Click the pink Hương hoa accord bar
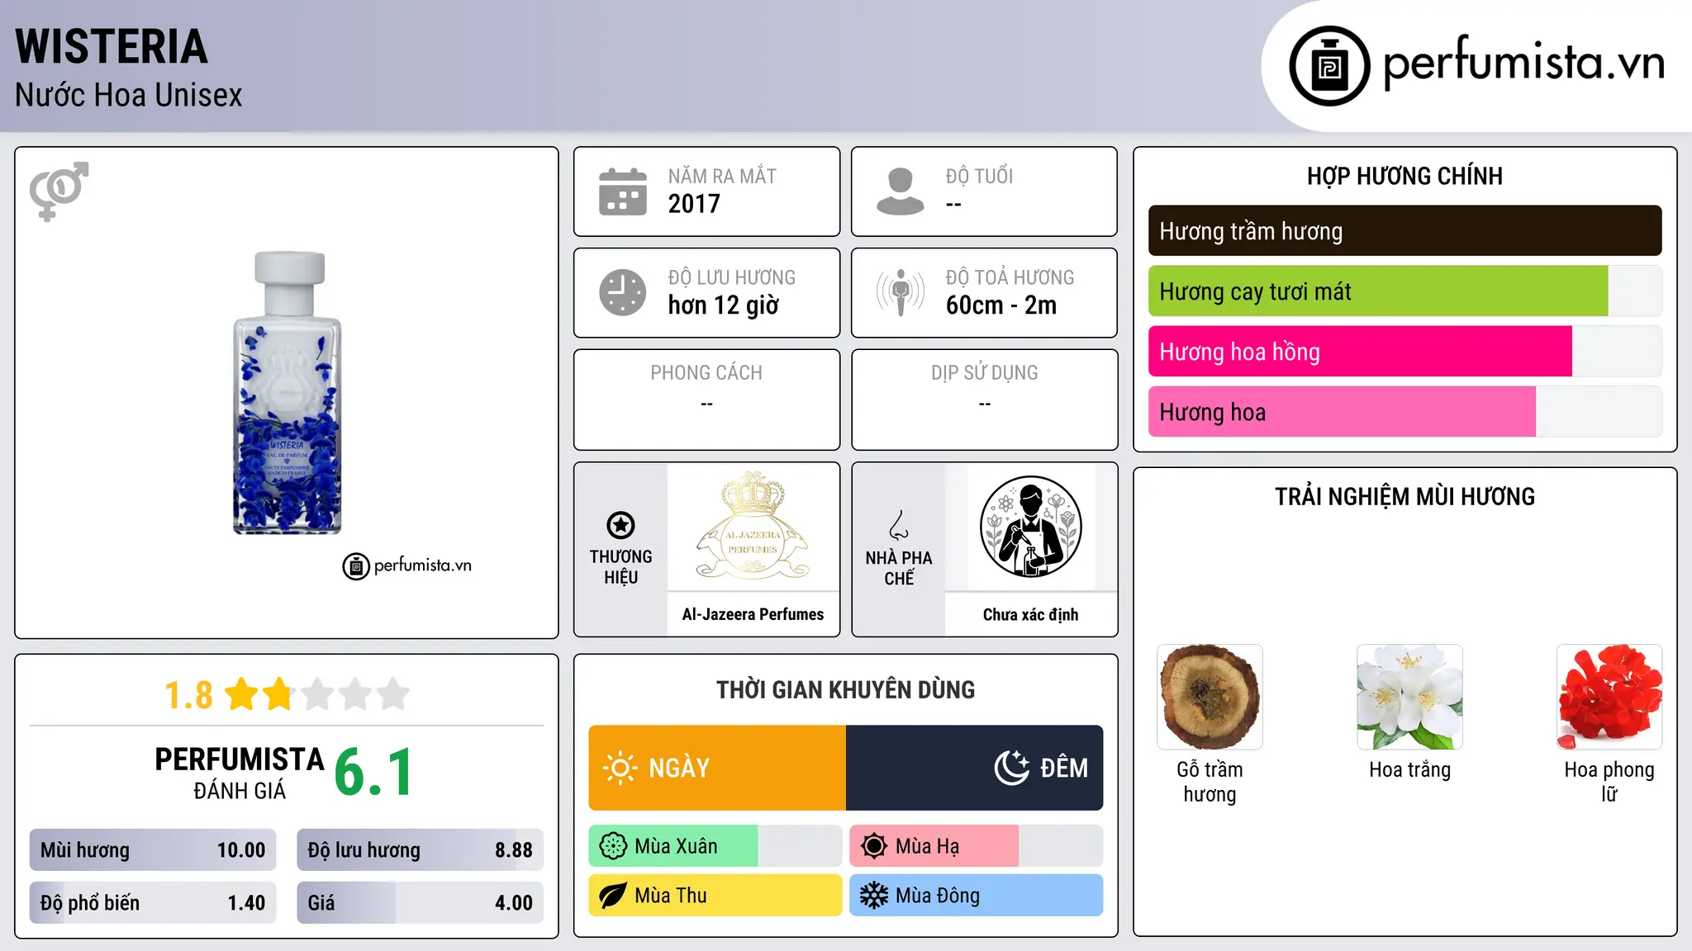The width and height of the screenshot is (1692, 951). point(1404,412)
